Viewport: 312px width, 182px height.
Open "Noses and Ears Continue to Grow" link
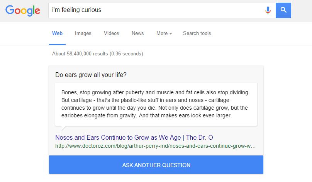click(x=134, y=137)
